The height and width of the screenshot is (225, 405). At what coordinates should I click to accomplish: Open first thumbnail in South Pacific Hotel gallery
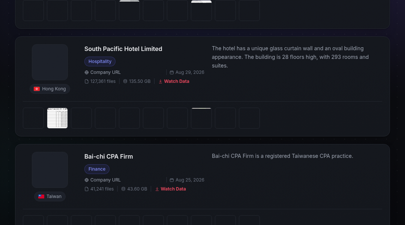coord(33,118)
